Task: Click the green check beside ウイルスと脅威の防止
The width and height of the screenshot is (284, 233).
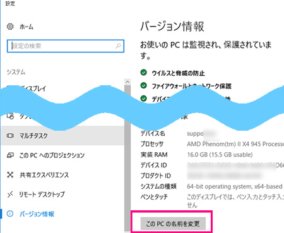Action: (143, 73)
